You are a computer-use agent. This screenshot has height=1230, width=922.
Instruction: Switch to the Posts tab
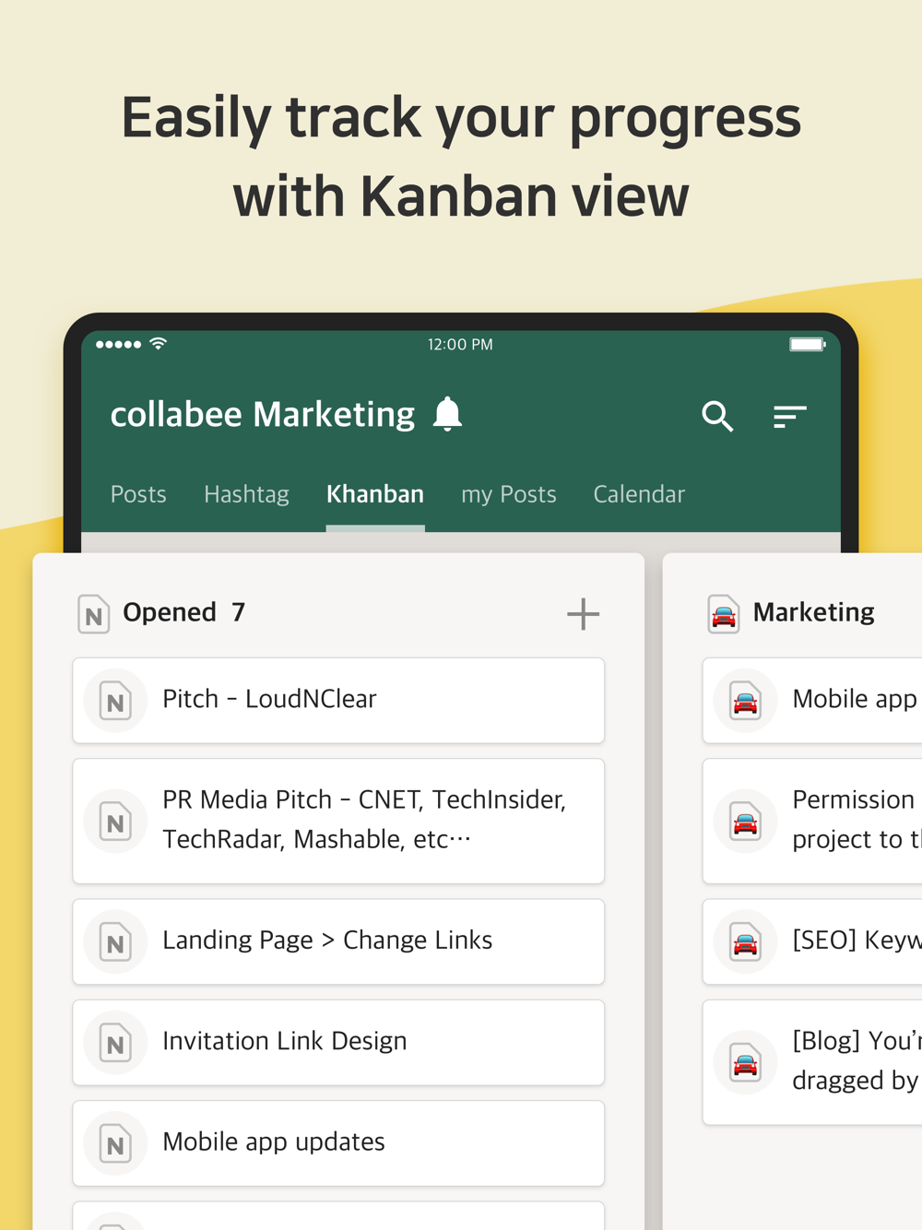(x=138, y=494)
